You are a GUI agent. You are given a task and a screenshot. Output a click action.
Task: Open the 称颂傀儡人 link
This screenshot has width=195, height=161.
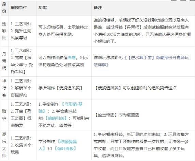[58, 145]
